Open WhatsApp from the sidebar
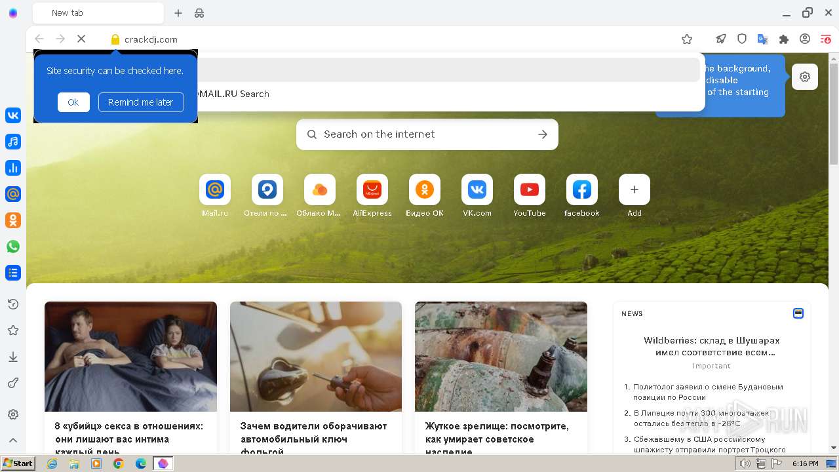The width and height of the screenshot is (839, 472). point(13,246)
